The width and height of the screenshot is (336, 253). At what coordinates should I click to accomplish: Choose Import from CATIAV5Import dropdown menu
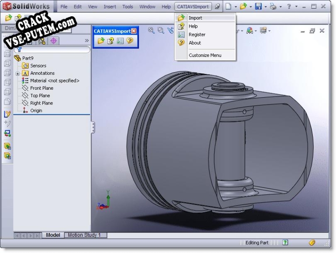click(205, 18)
